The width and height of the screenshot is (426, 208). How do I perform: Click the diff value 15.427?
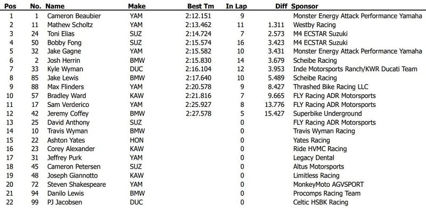[x=274, y=113]
